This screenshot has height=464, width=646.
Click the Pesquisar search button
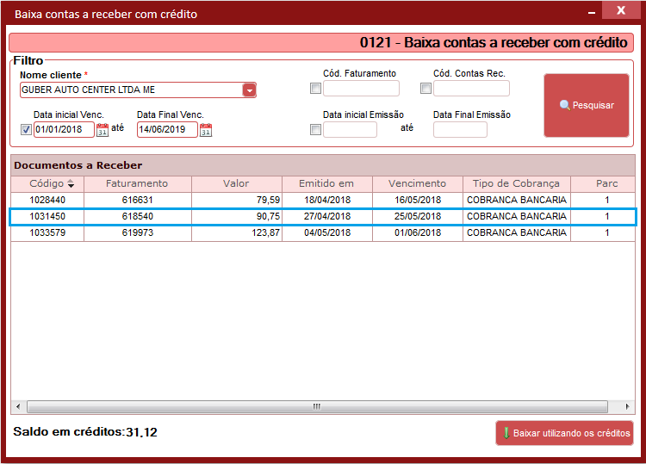click(587, 105)
